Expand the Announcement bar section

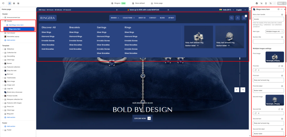click(x=3, y=17)
